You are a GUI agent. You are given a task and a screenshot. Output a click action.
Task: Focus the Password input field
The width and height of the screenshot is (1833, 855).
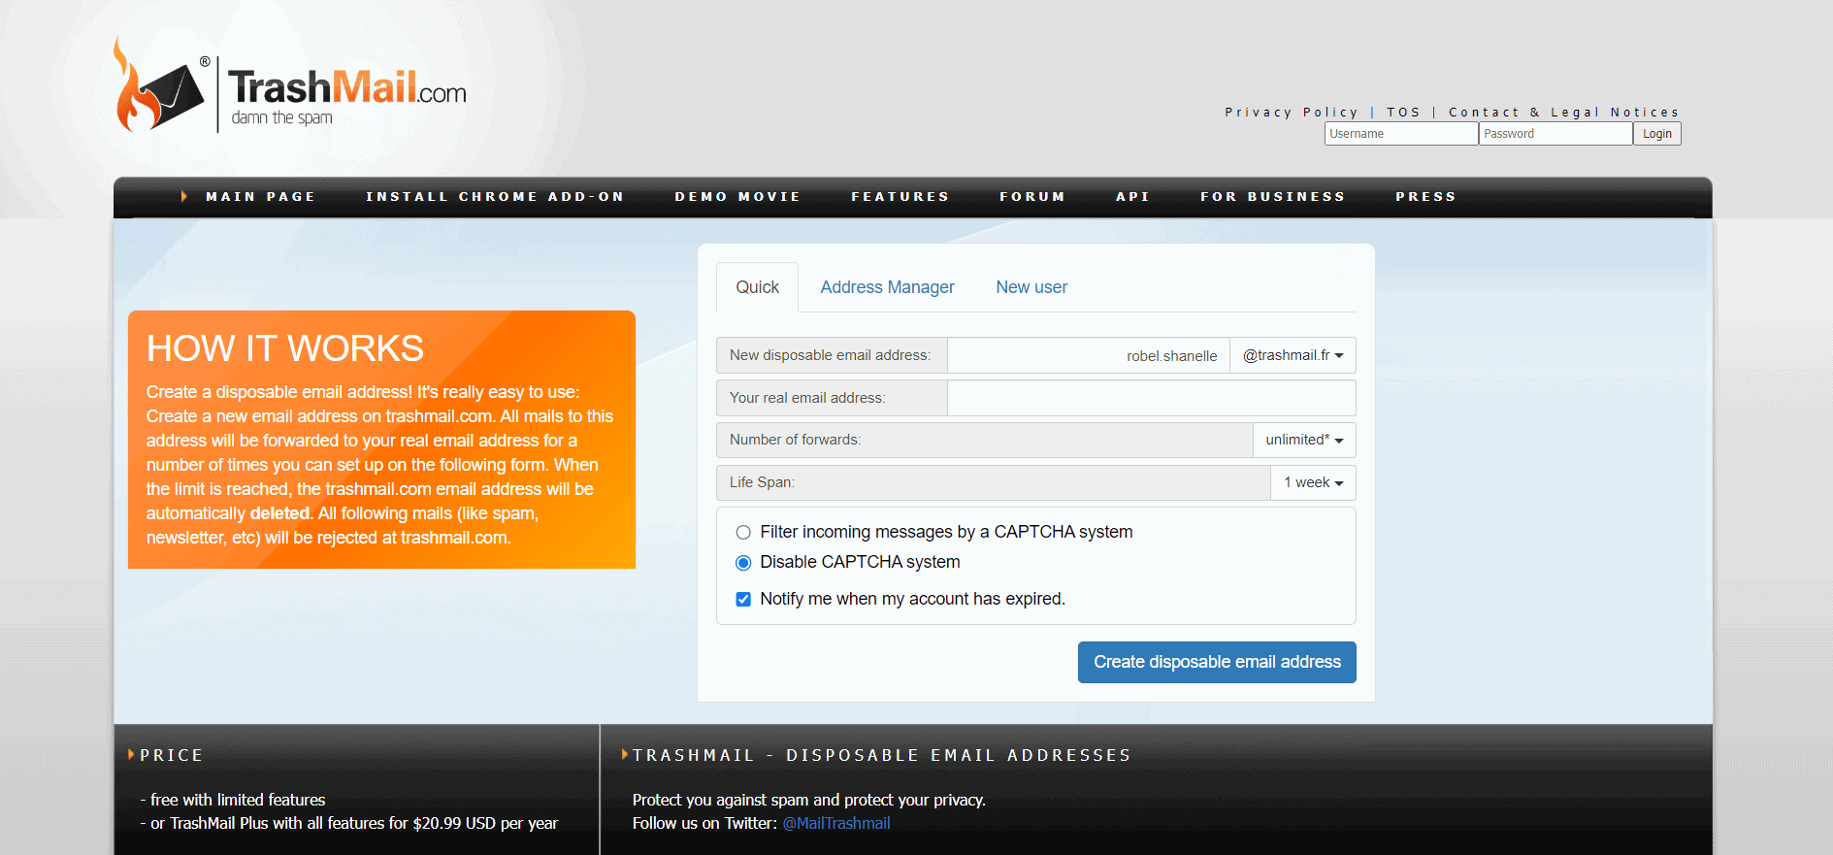coord(1555,134)
